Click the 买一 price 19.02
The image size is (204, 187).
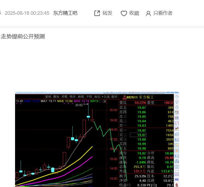click(142, 130)
